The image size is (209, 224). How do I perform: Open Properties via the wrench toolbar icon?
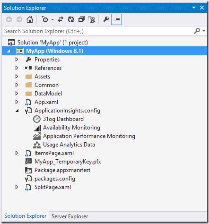point(106,19)
